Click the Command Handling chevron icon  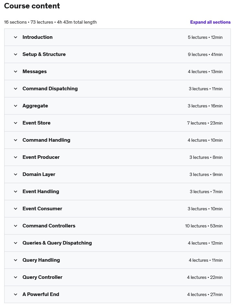coord(16,140)
